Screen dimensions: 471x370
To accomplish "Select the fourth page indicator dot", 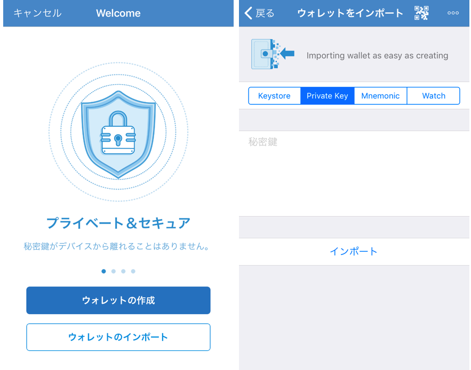I will [x=133, y=272].
